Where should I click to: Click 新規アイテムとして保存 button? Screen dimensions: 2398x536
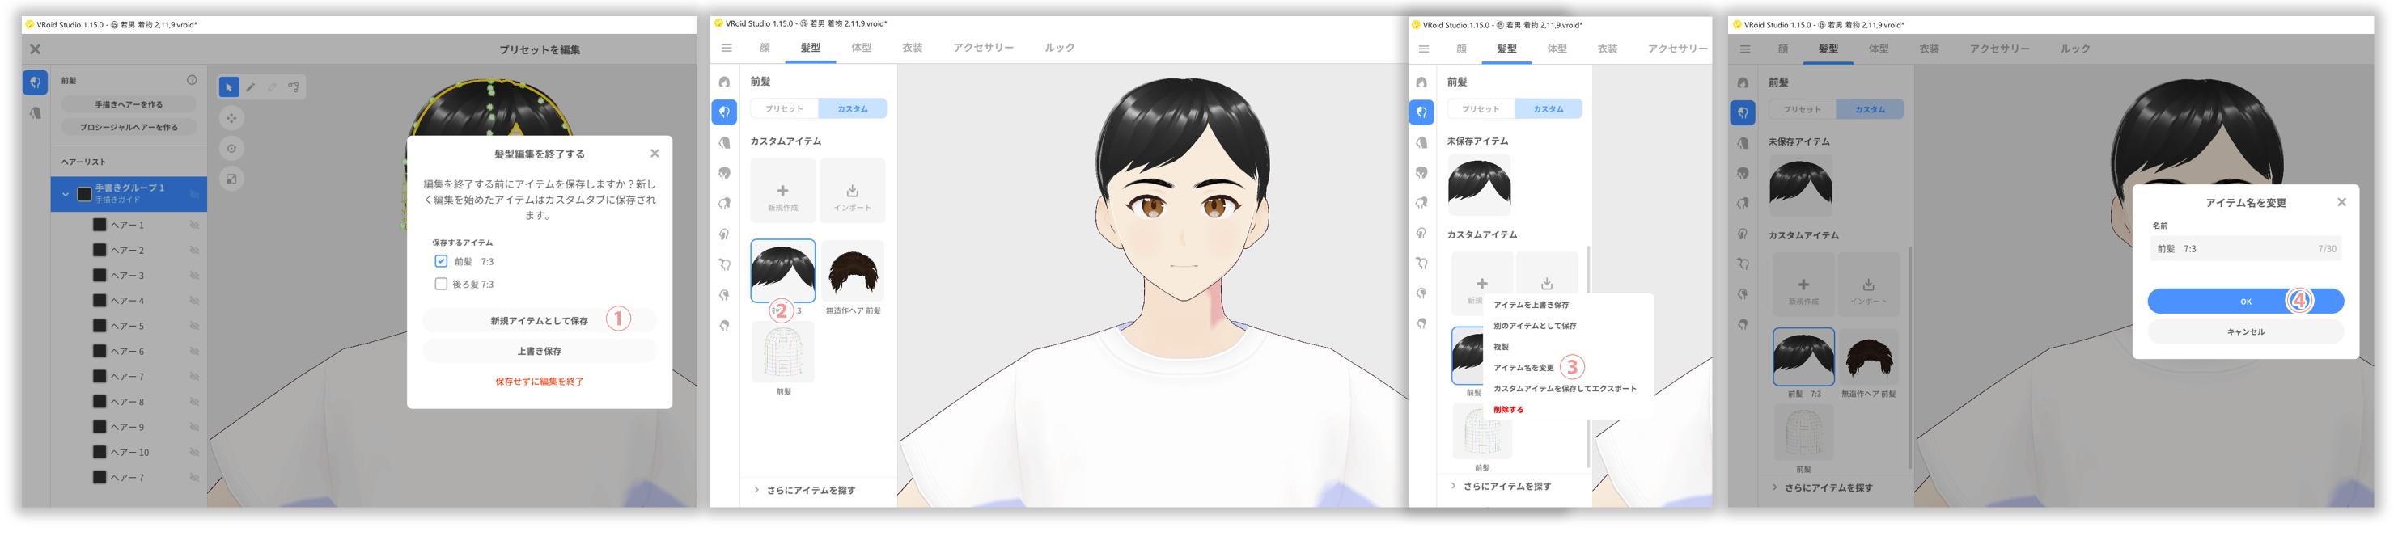coord(539,321)
